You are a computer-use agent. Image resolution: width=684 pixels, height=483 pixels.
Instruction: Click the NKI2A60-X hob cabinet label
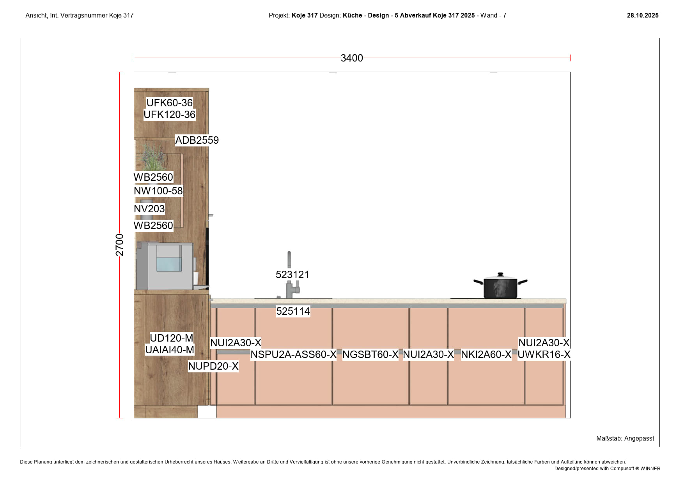(486, 354)
